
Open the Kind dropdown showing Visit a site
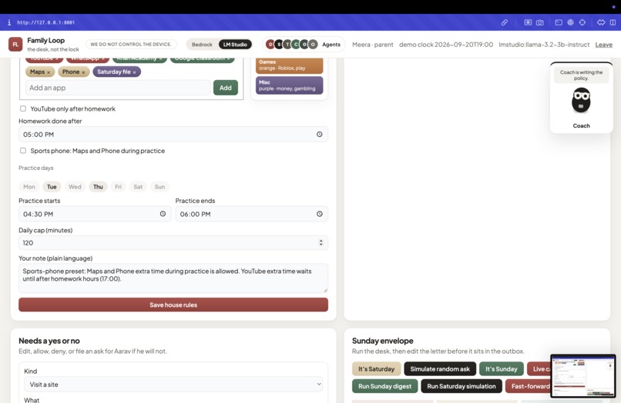click(173, 385)
